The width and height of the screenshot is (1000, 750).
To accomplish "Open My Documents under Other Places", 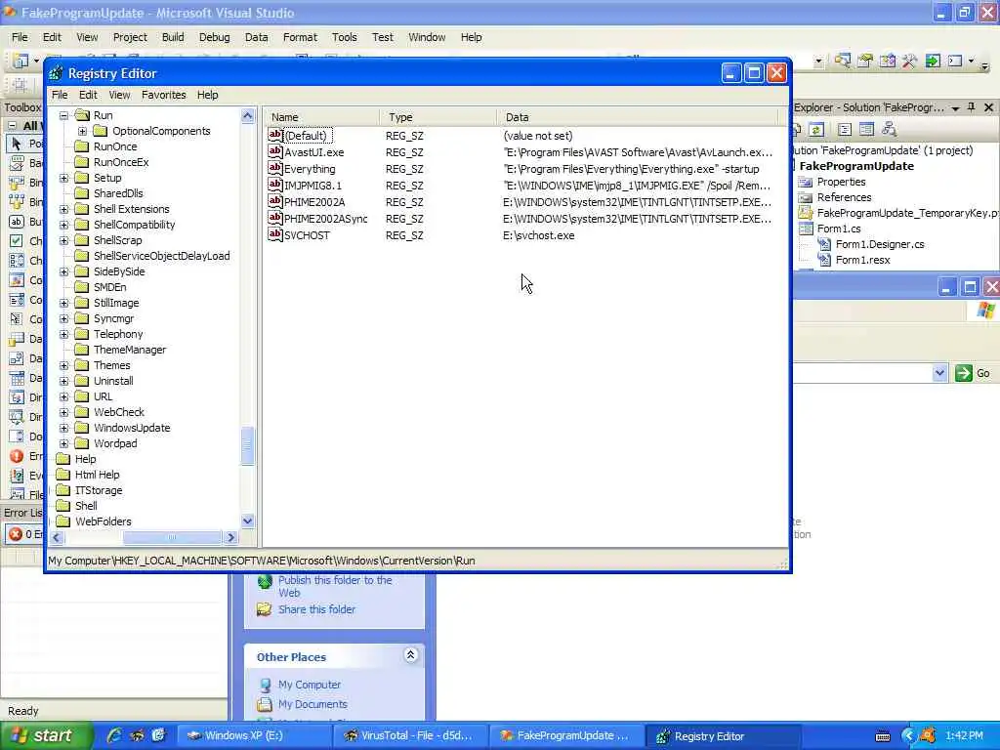I will click(312, 705).
